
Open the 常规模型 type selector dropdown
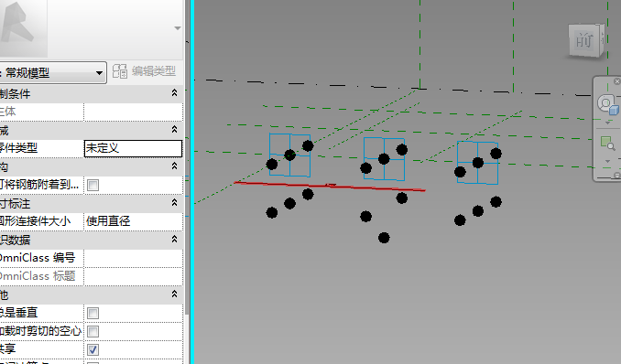point(53,73)
